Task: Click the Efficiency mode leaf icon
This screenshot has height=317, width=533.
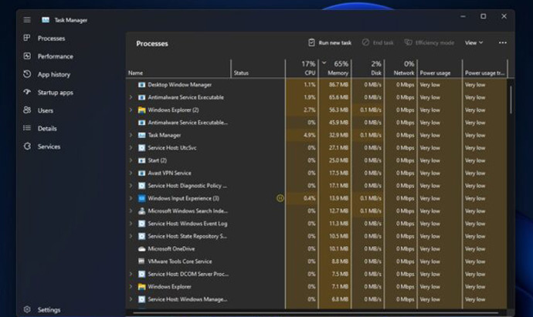Action: pyautogui.click(x=408, y=42)
